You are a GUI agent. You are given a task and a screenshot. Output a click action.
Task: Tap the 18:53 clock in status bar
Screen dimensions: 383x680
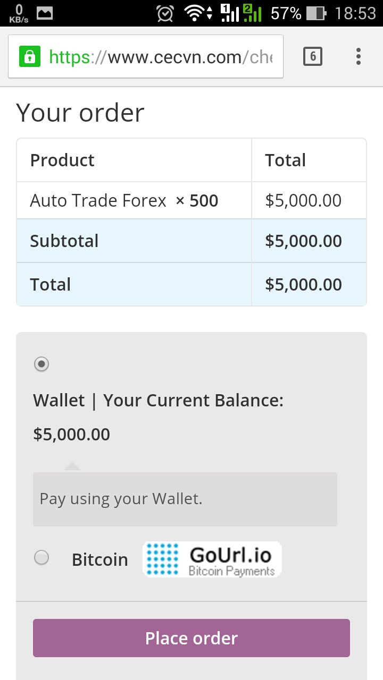click(355, 13)
